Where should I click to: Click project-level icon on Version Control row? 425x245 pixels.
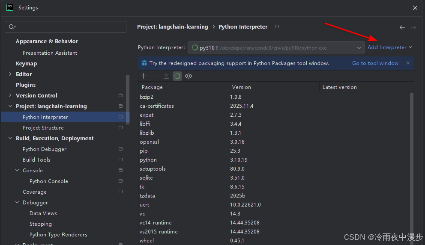pos(121,95)
